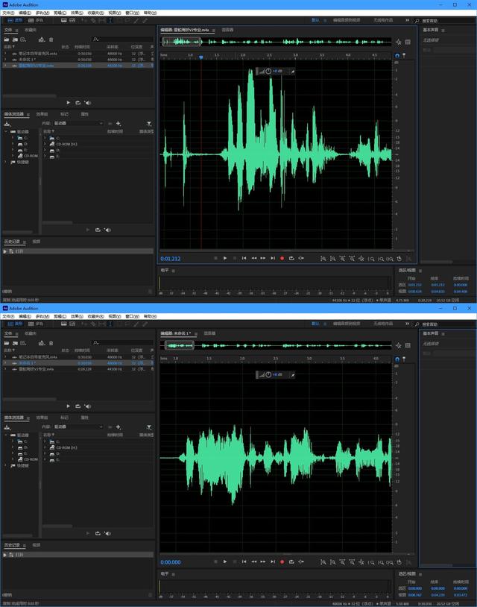Select Move tool in 雷蛇海妖 window toolbar
477x607 pixels.
pyautogui.click(x=83, y=21)
